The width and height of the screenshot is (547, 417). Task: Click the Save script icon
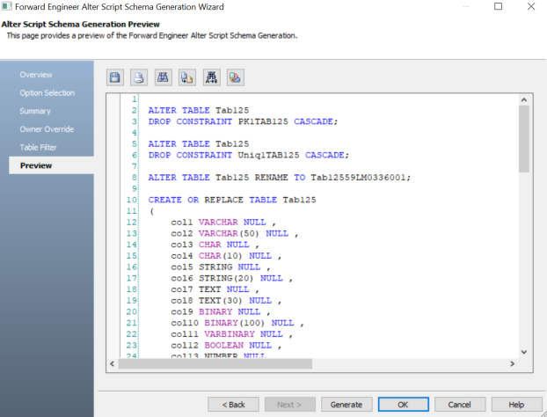point(115,77)
